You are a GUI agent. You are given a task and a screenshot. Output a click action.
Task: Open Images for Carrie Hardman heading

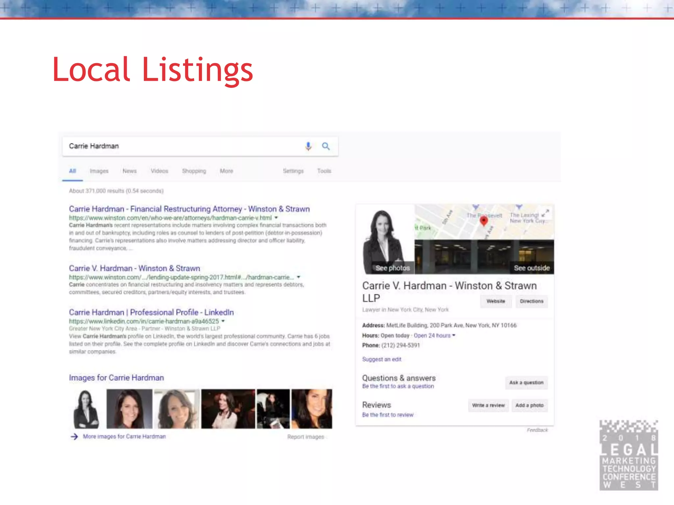click(x=116, y=378)
